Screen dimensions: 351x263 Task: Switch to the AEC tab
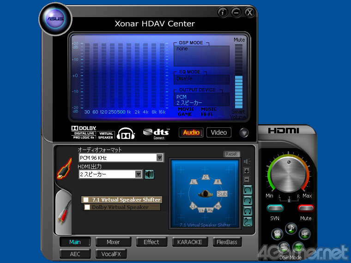[x=75, y=254]
